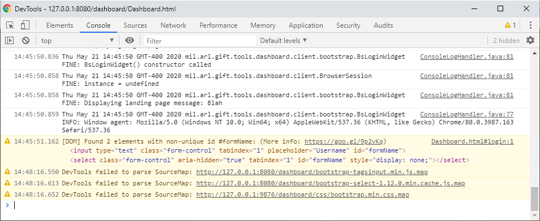Click 'FINE: Displaying landing page message: Blah' text
Image resolution: width=540 pixels, height=221 pixels.
142,103
